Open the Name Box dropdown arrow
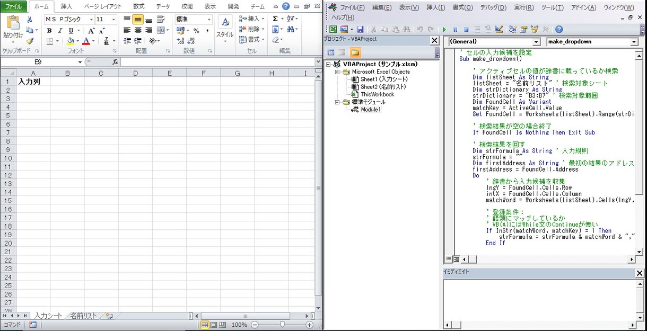This screenshot has height=331, width=647. pos(81,62)
